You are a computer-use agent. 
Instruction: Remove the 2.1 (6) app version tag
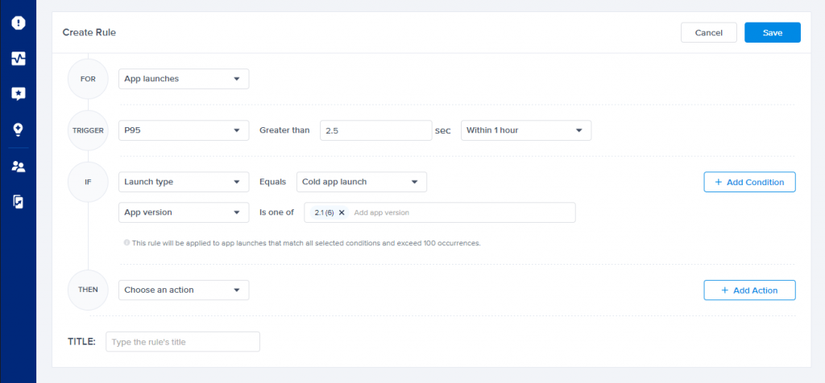click(x=342, y=212)
